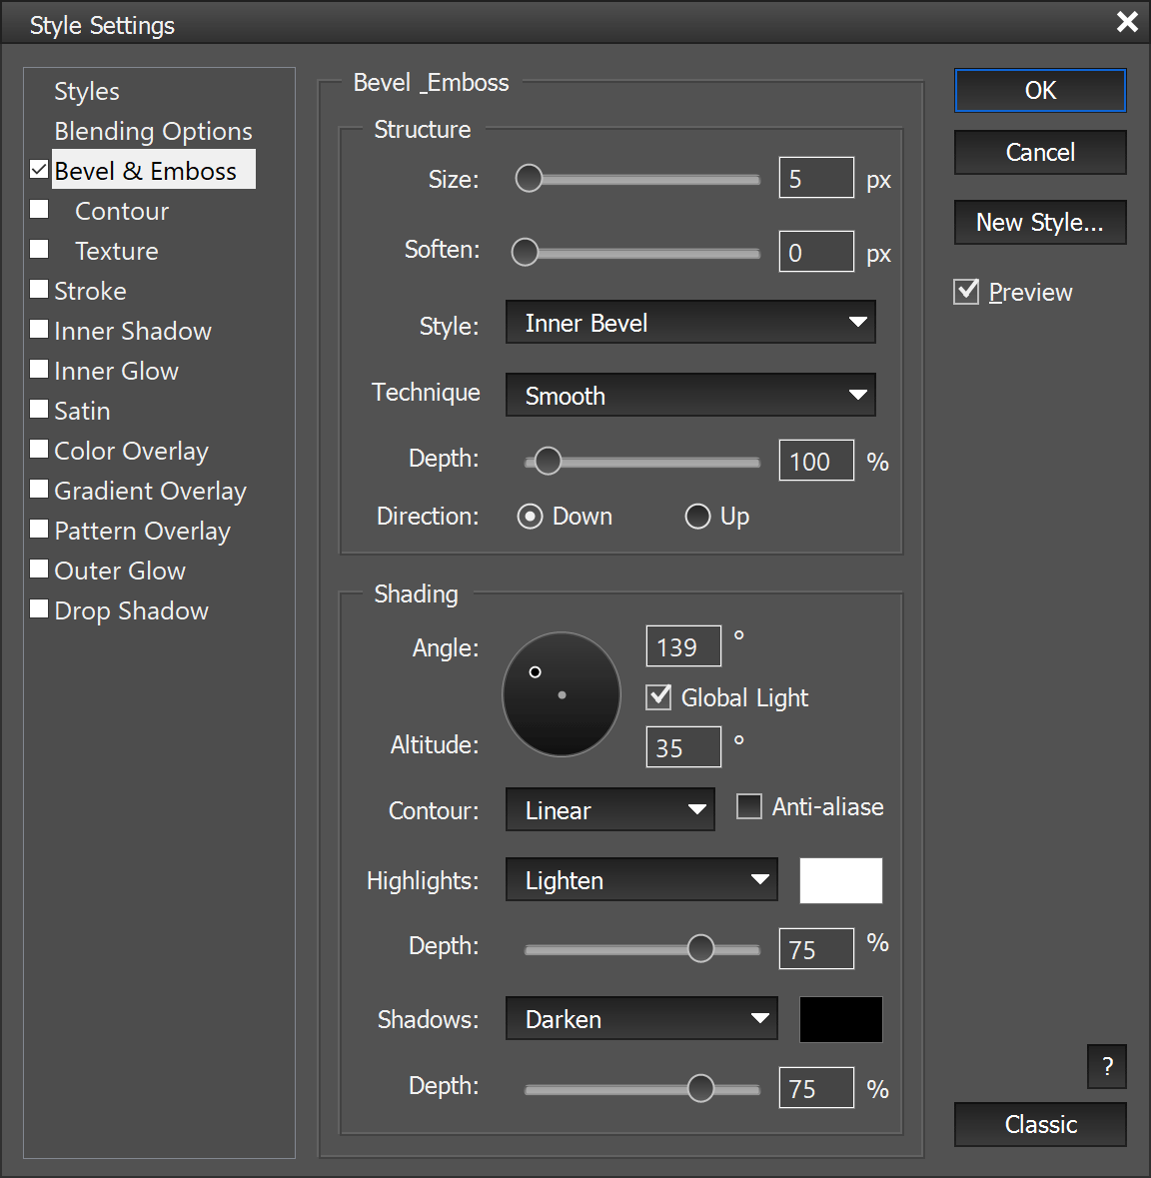Open the Contour dropdown set to Linear
1151x1178 pixels.
pyautogui.click(x=609, y=810)
